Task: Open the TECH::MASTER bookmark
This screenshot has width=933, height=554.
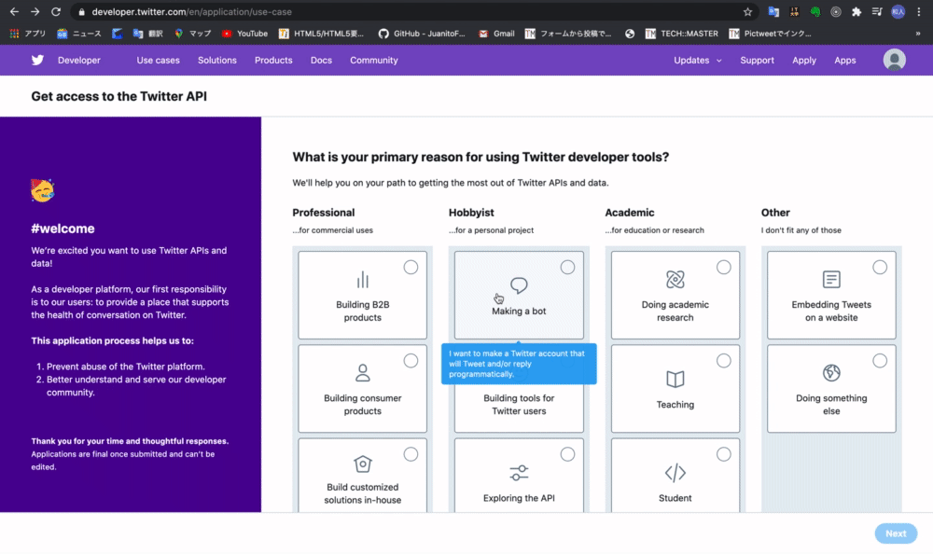Action: (682, 34)
